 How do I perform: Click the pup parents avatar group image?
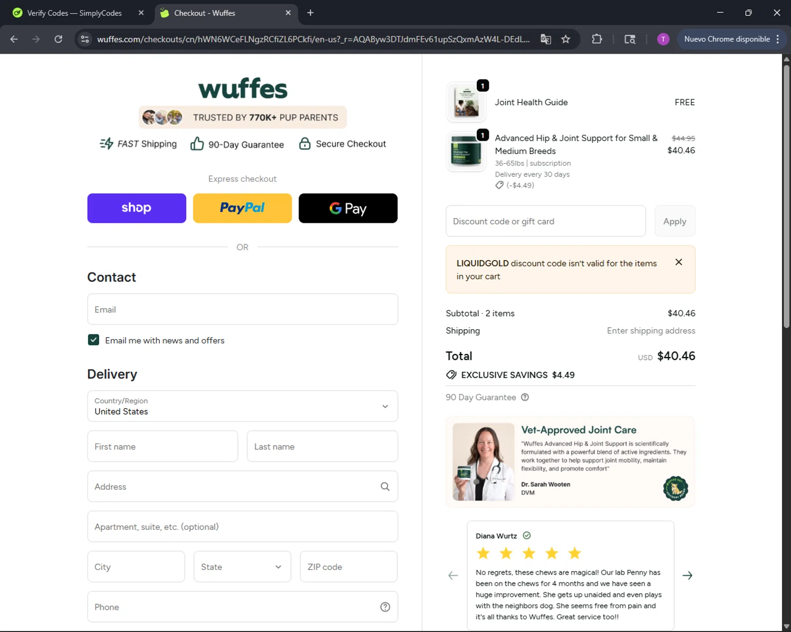click(162, 117)
